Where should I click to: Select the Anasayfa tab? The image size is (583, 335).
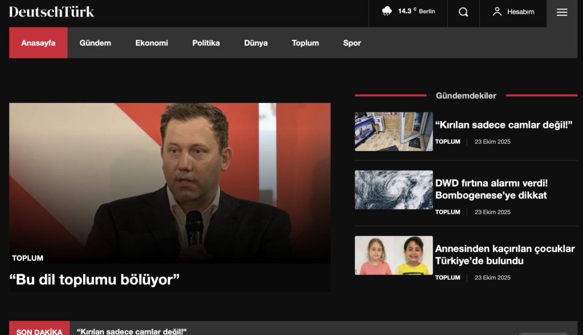click(38, 43)
